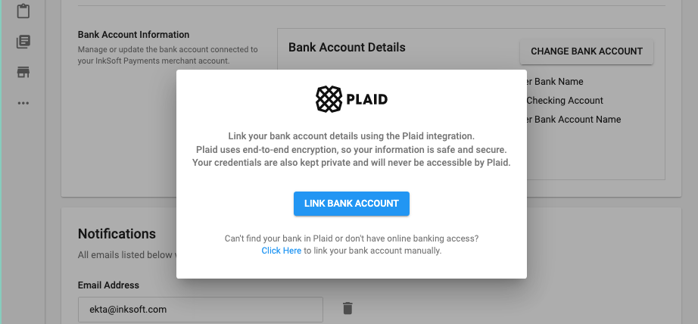Click the Bank Account Details heading
The width and height of the screenshot is (698, 324).
point(347,47)
